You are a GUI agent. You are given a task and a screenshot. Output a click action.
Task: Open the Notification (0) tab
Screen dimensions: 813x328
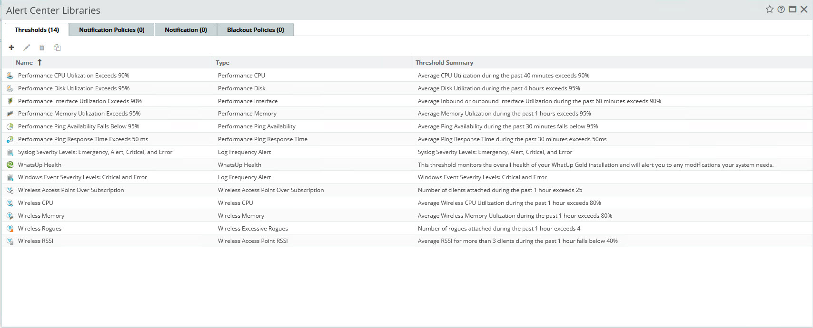click(186, 29)
